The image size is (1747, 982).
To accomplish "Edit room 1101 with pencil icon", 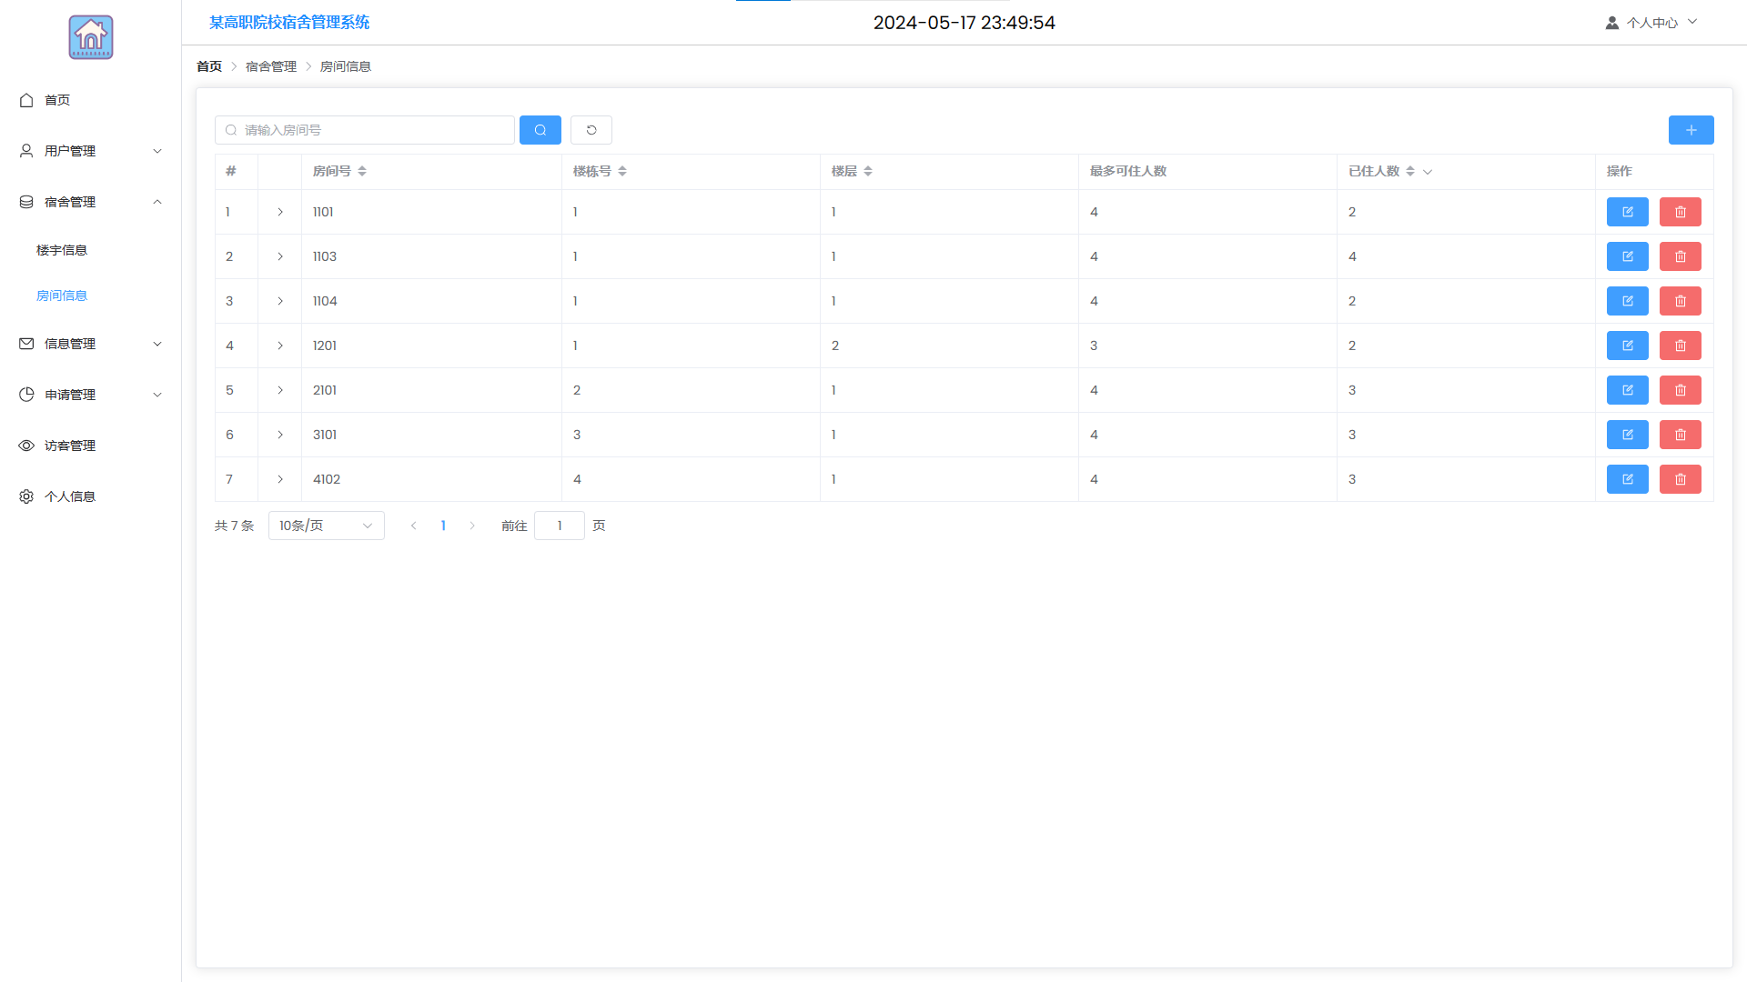I will click(1627, 212).
